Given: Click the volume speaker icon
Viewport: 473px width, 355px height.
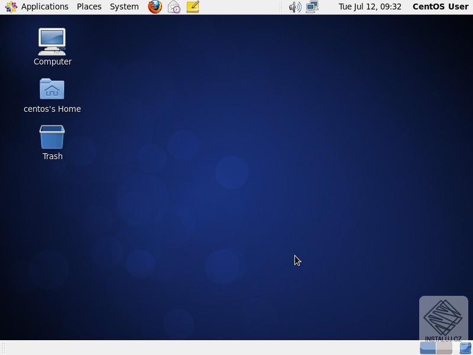Looking at the screenshot, I should (294, 7).
